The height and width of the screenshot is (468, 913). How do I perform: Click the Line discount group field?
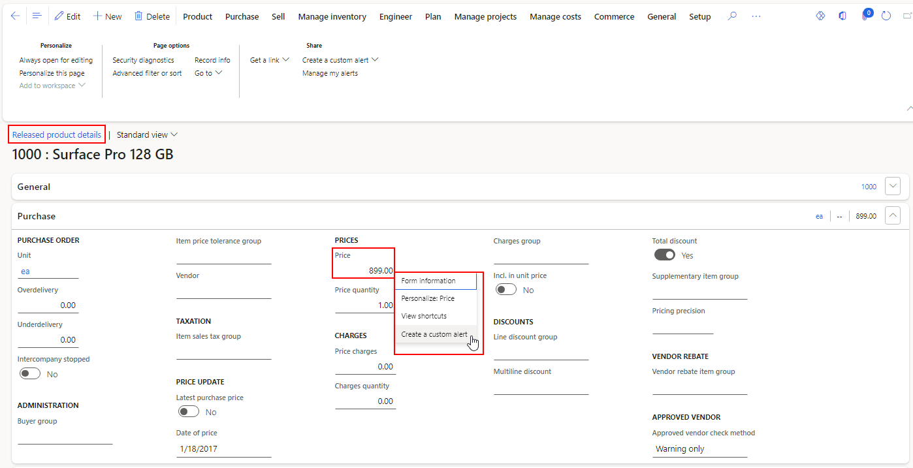(541, 352)
